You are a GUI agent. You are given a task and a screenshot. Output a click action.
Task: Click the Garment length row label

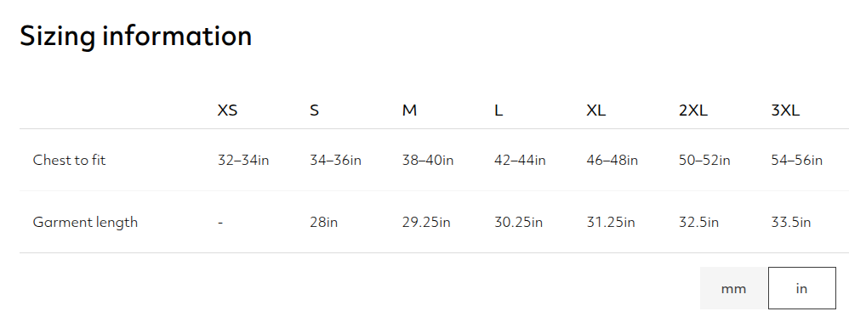click(x=85, y=223)
